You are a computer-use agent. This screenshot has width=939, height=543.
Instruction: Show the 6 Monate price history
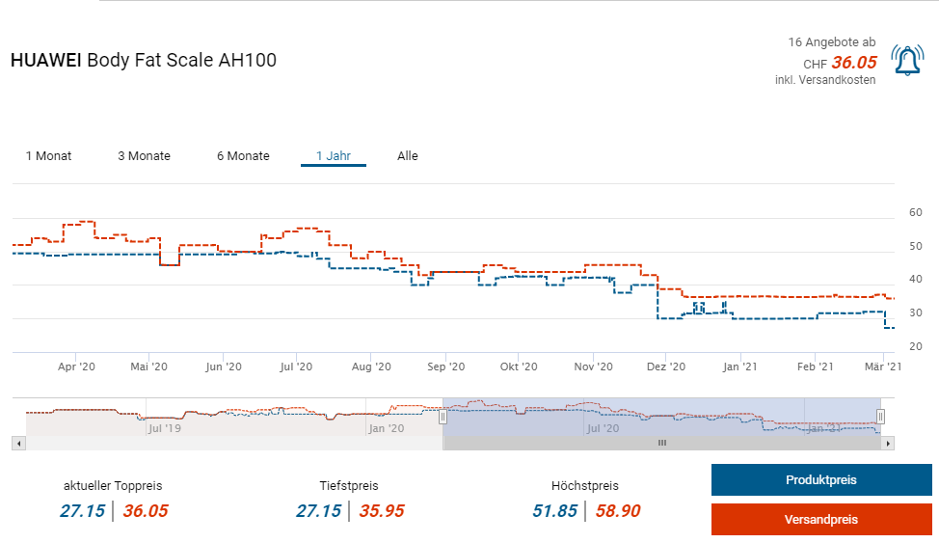click(243, 156)
